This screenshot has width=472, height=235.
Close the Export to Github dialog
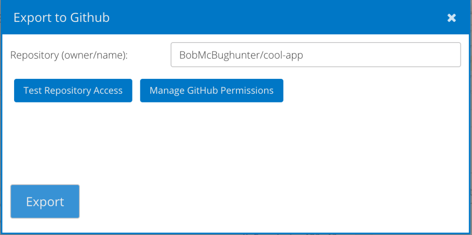tap(451, 18)
